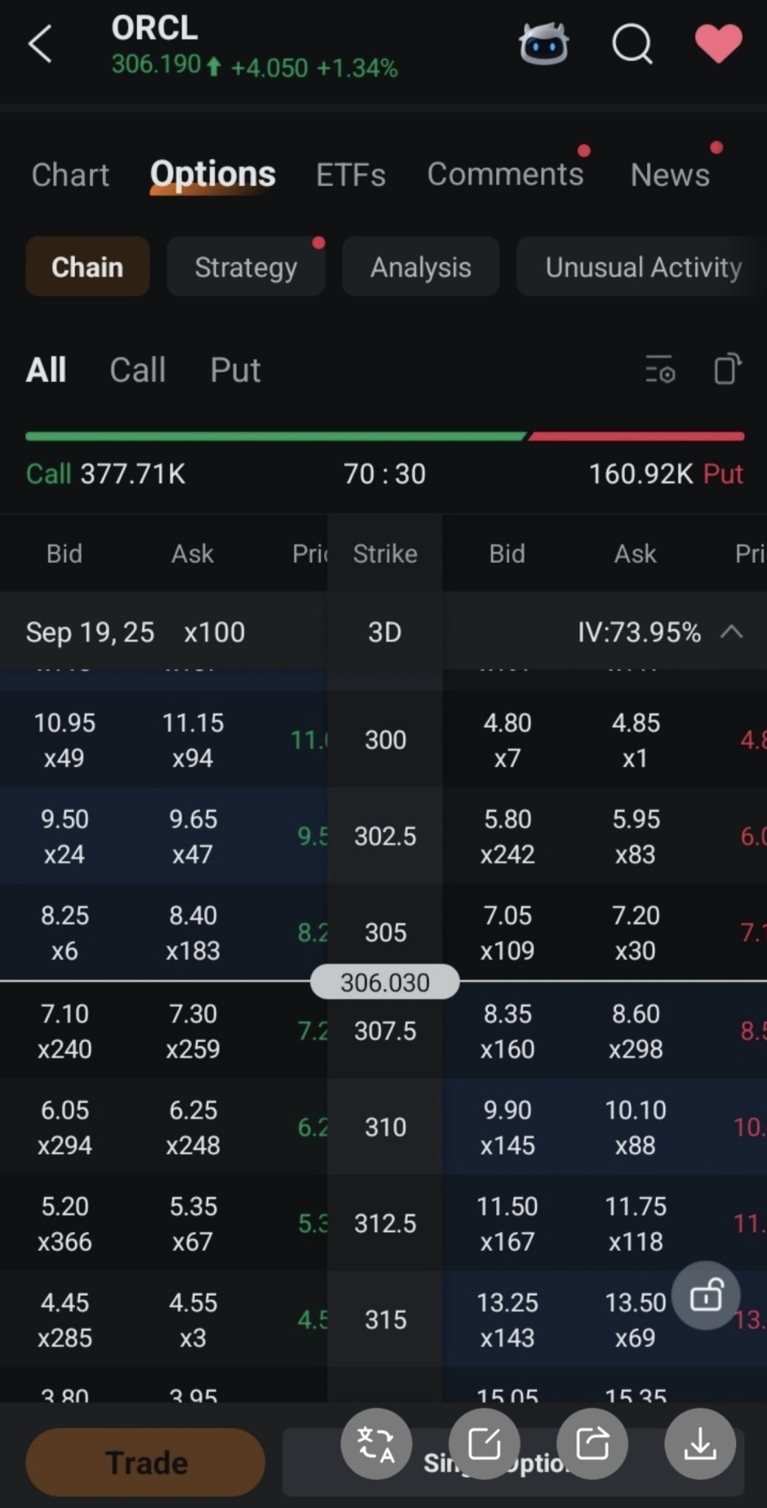Image resolution: width=767 pixels, height=1508 pixels.
Task: Open the robot AI assistant icon
Action: pos(544,44)
